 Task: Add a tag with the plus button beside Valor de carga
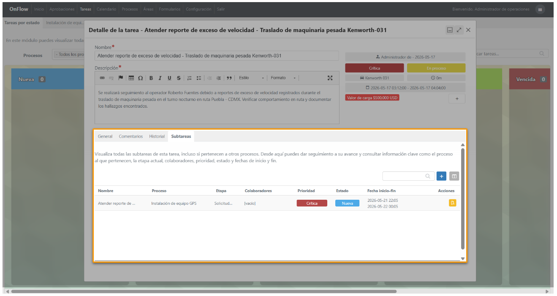(457, 98)
